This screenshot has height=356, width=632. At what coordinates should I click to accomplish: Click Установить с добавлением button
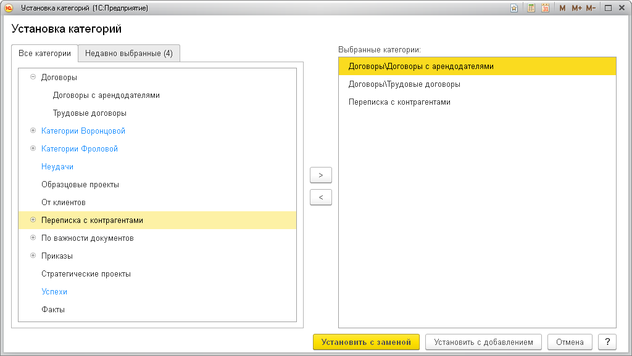[483, 342]
